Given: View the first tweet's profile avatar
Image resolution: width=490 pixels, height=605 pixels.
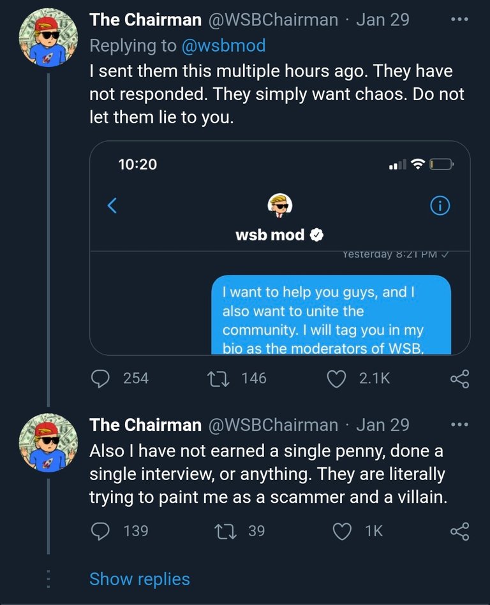Looking at the screenshot, I should (48, 40).
